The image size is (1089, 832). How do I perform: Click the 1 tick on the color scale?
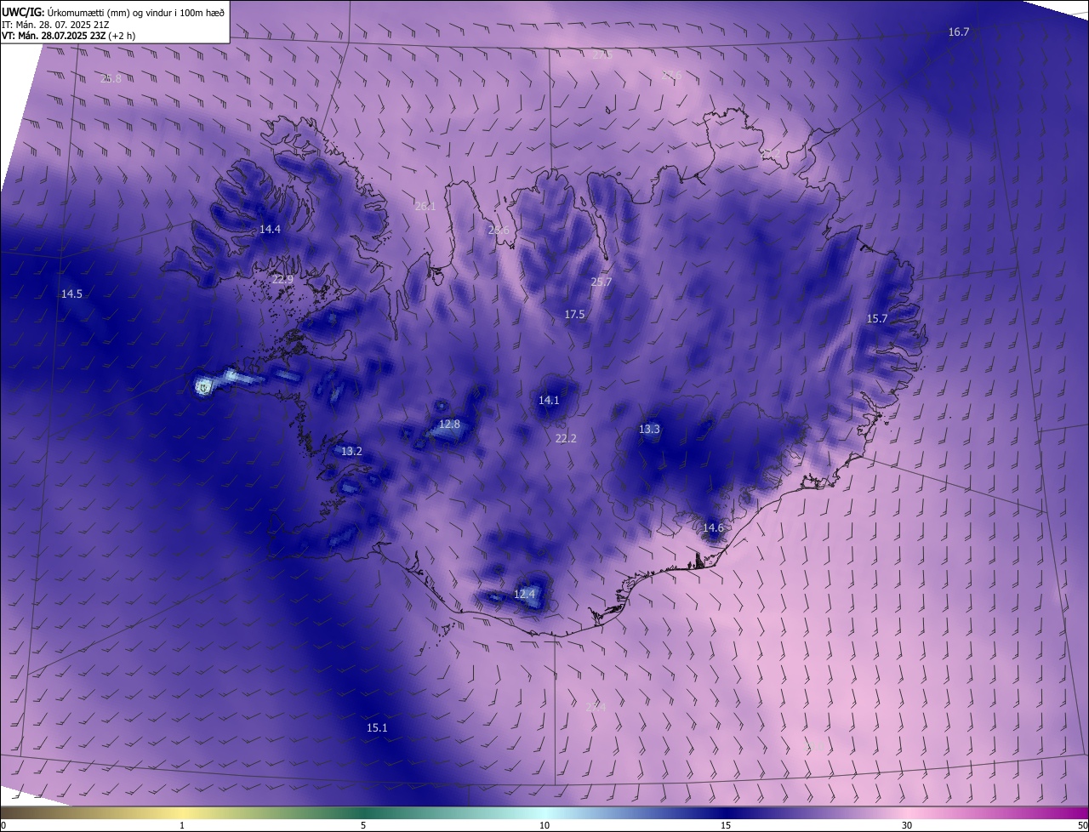[x=182, y=826]
